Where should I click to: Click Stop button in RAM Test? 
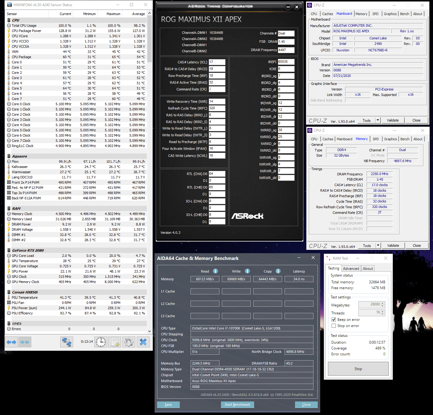pyautogui.click(x=358, y=369)
